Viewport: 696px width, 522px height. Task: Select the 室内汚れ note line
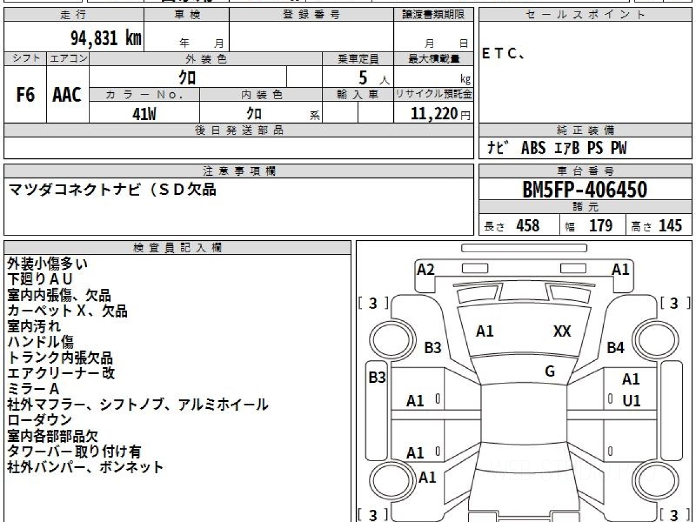(34, 327)
